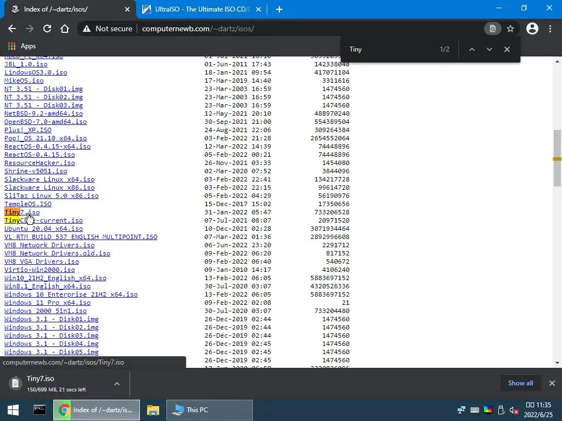Click the scrollbar down arrow
Viewport: 562px width, 421px height.
[557, 363]
